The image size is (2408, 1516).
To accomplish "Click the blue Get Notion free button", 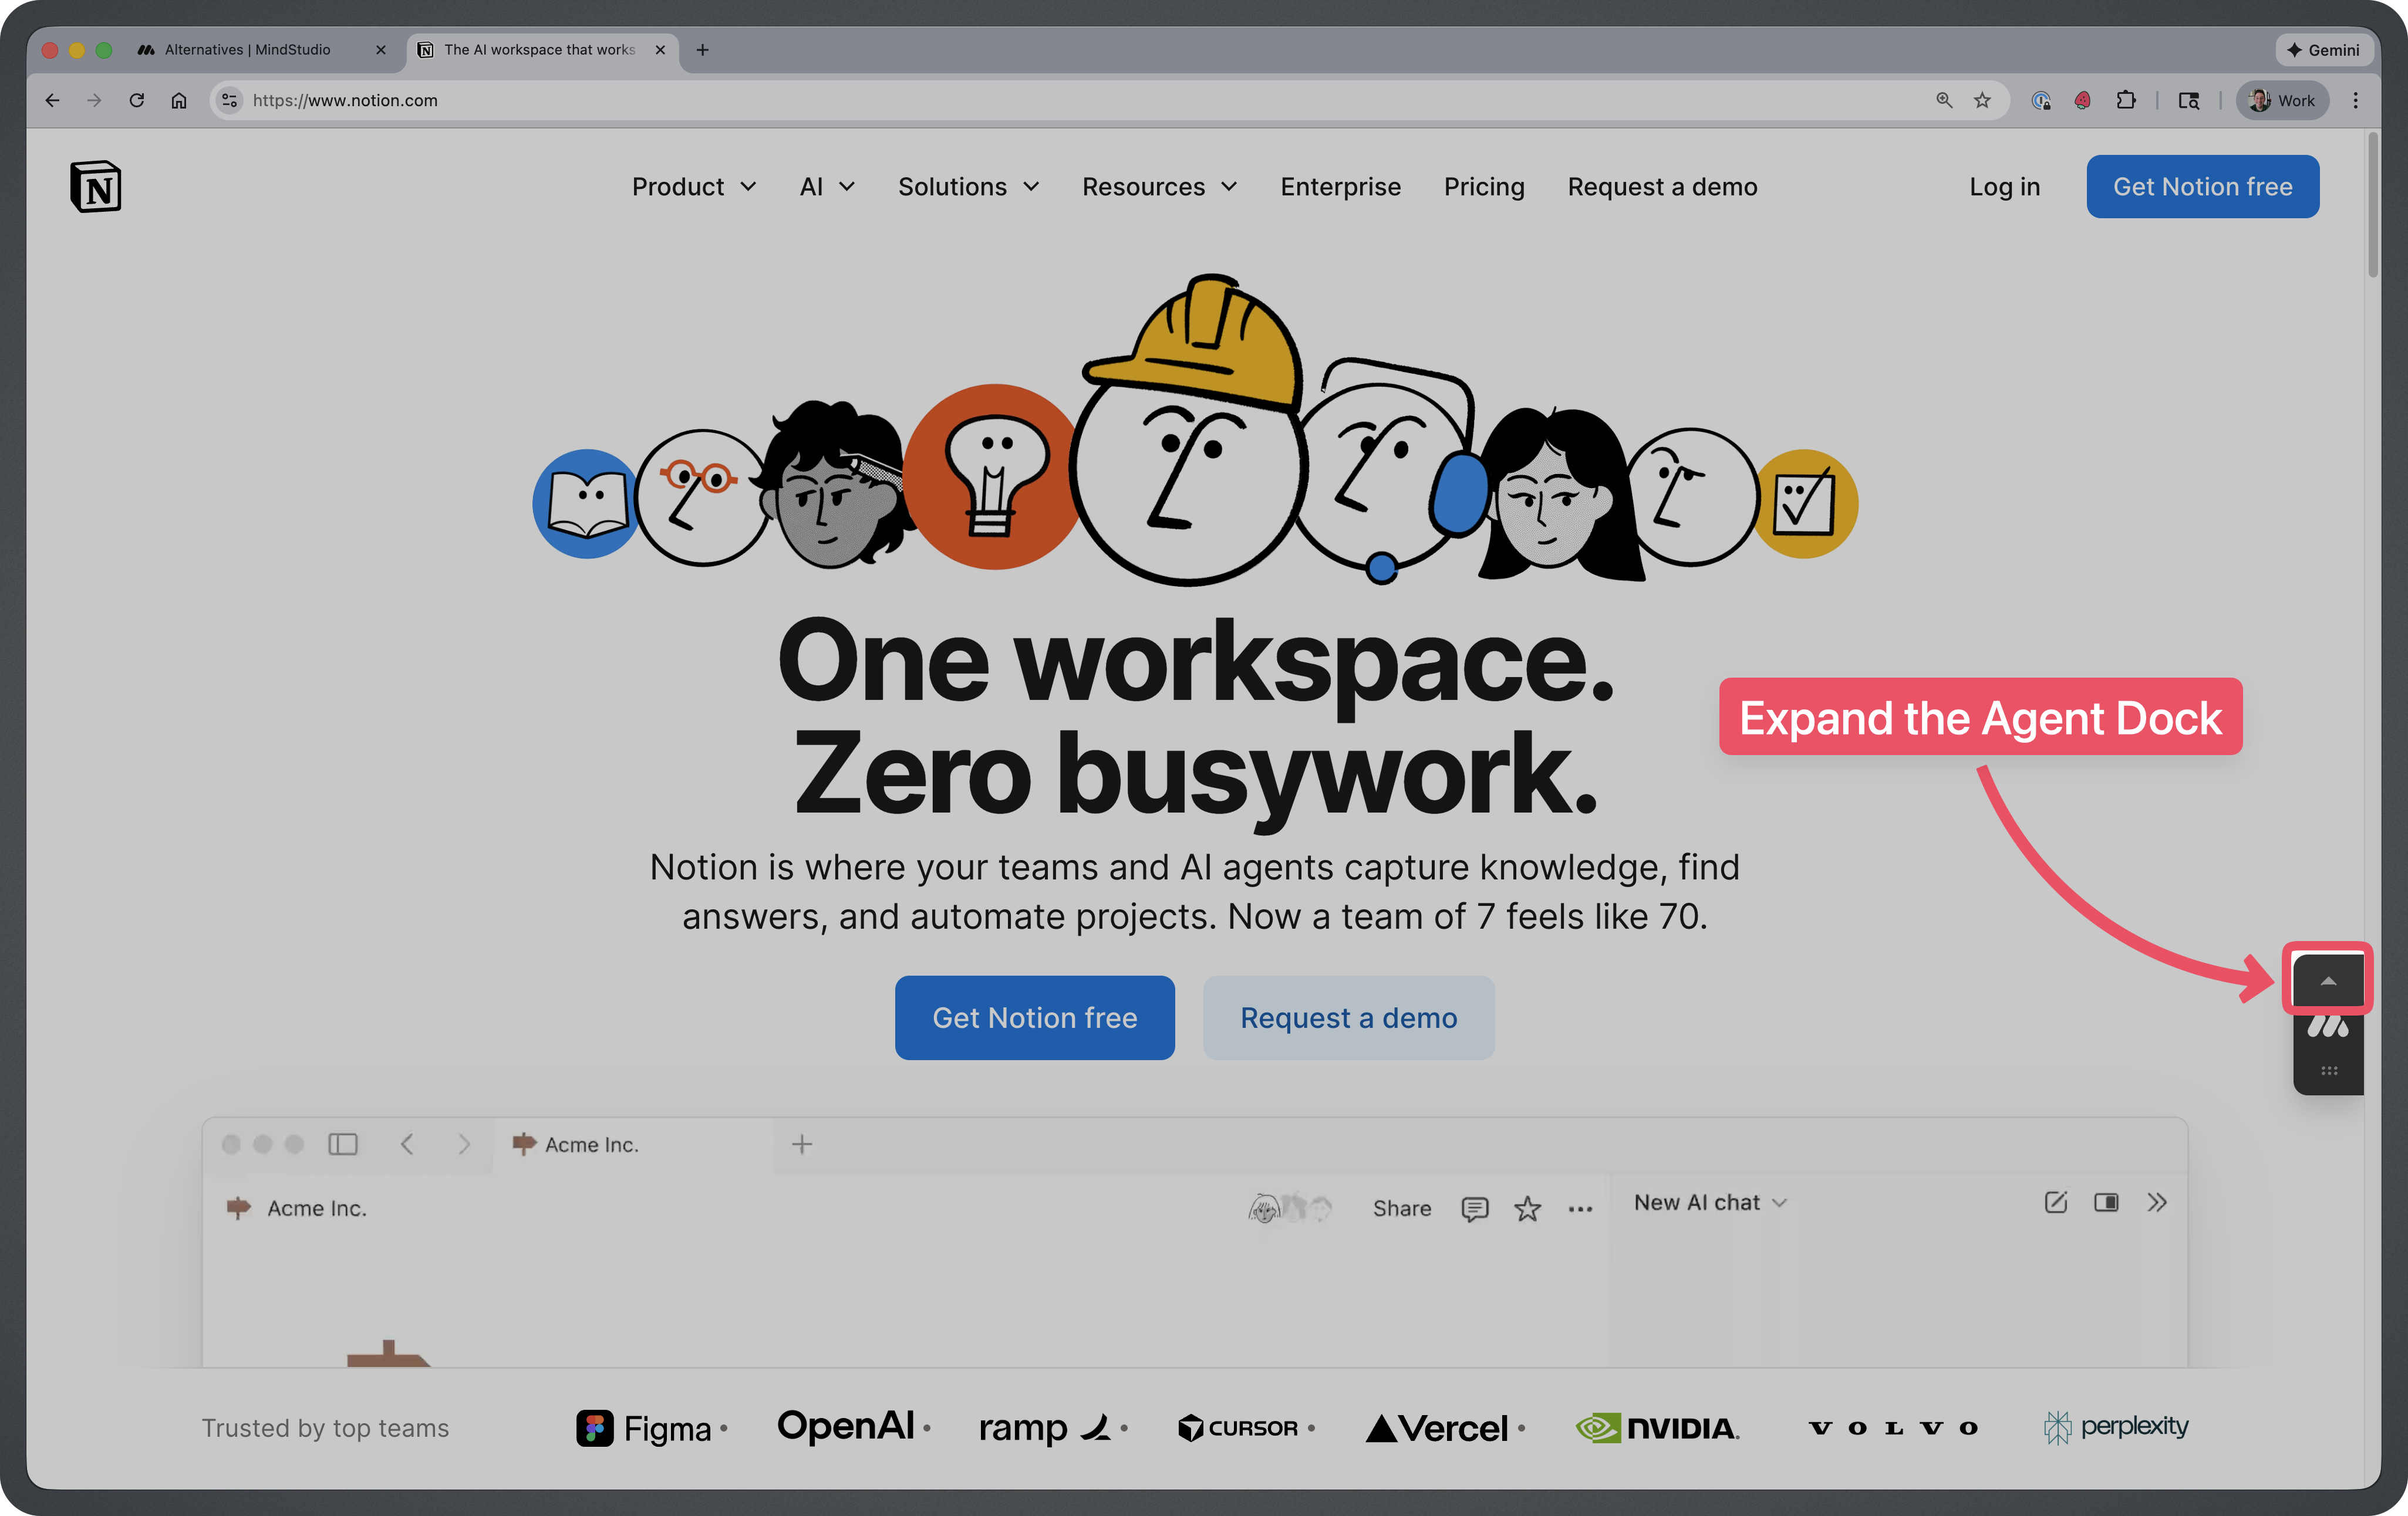I will (2202, 186).
